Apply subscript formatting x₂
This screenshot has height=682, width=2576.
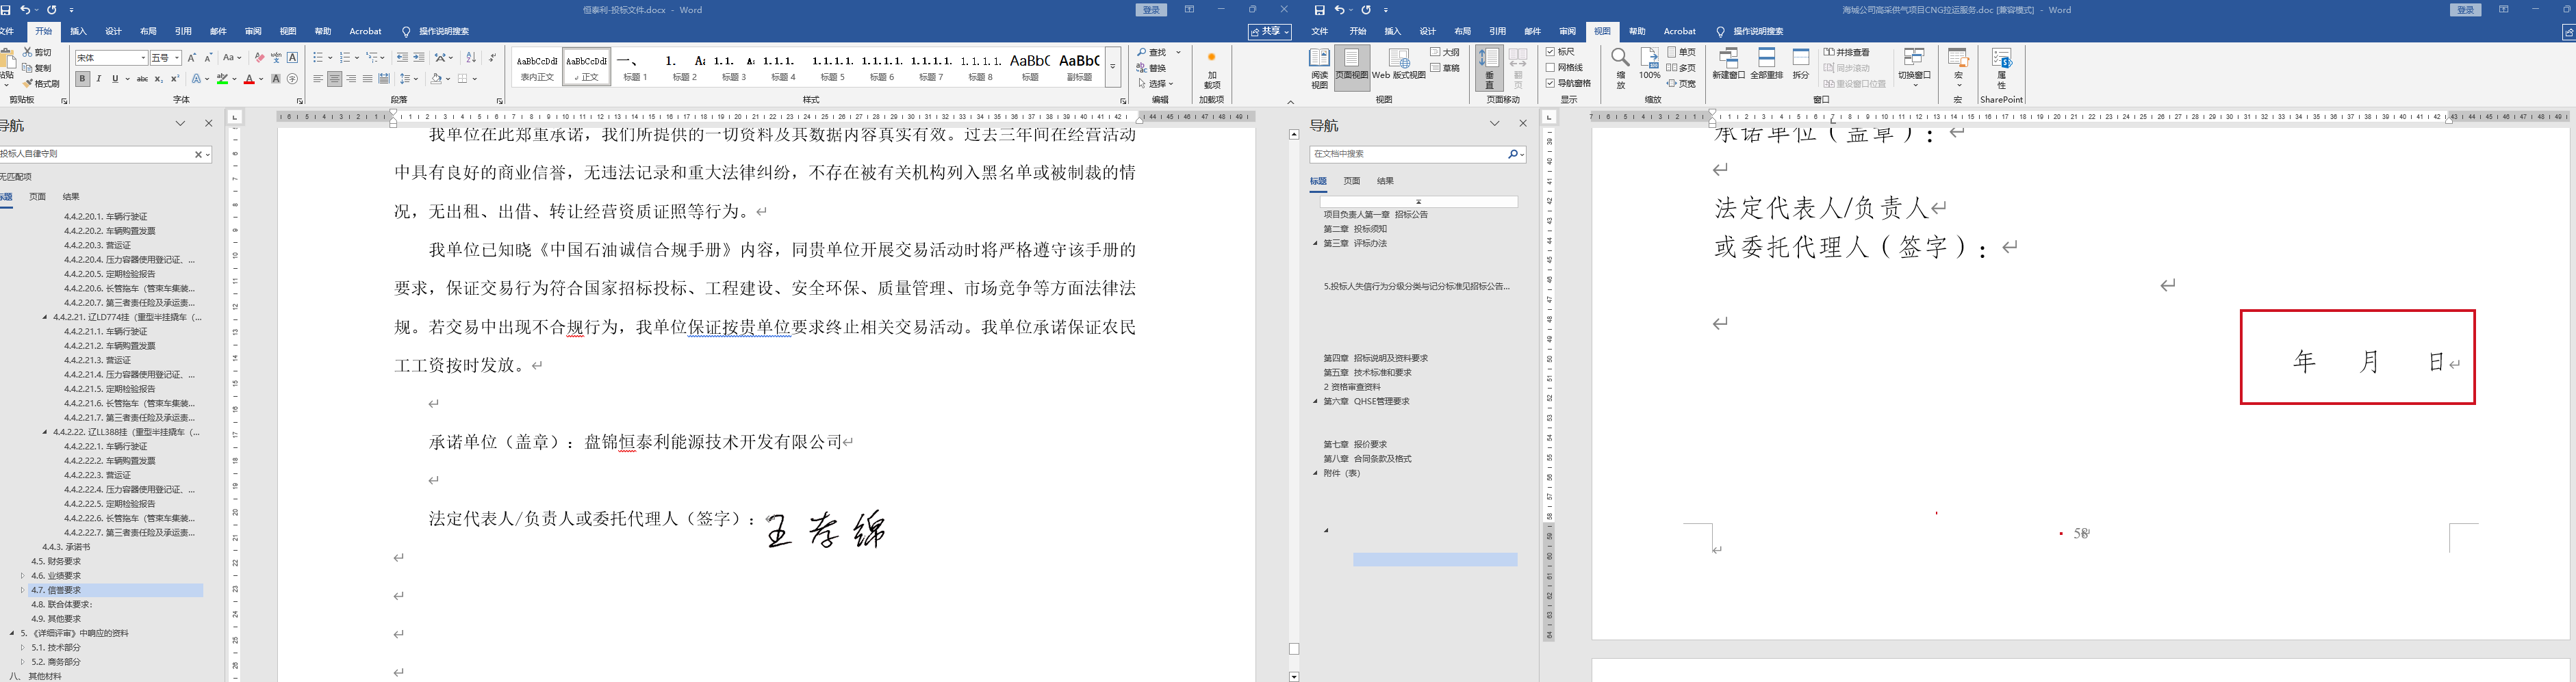(x=159, y=79)
